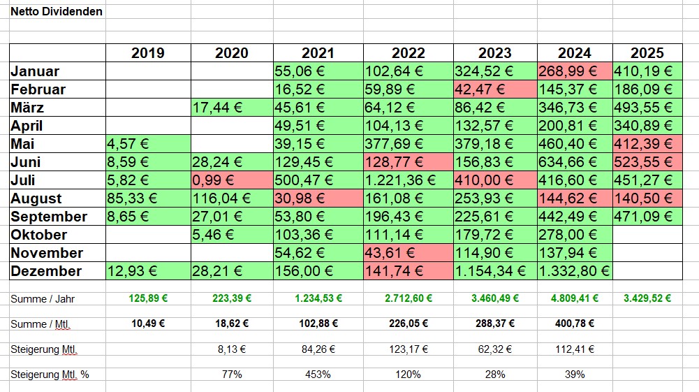699x392 pixels.
Task: Click December 2024 cell 1.332,80 €
Action: pyautogui.click(x=574, y=271)
